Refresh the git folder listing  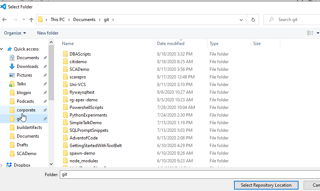(253, 20)
